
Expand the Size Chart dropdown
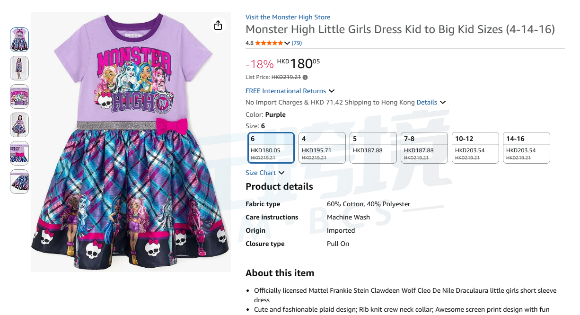[x=265, y=173]
